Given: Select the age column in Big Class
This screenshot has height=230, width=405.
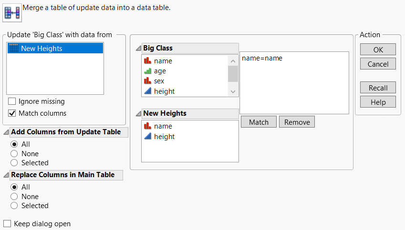Looking at the screenshot, I should point(160,71).
